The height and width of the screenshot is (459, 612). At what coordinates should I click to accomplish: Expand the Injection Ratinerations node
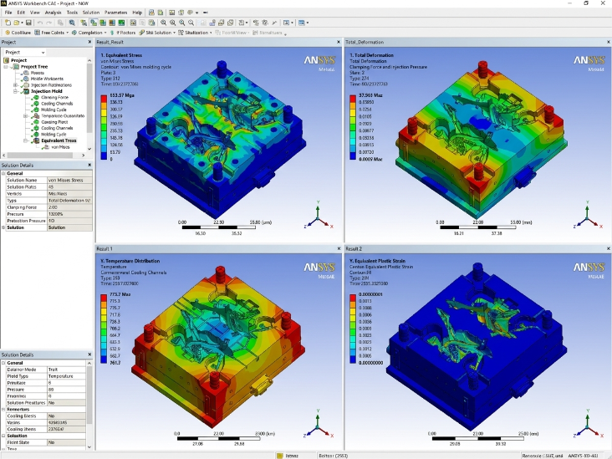click(x=16, y=85)
